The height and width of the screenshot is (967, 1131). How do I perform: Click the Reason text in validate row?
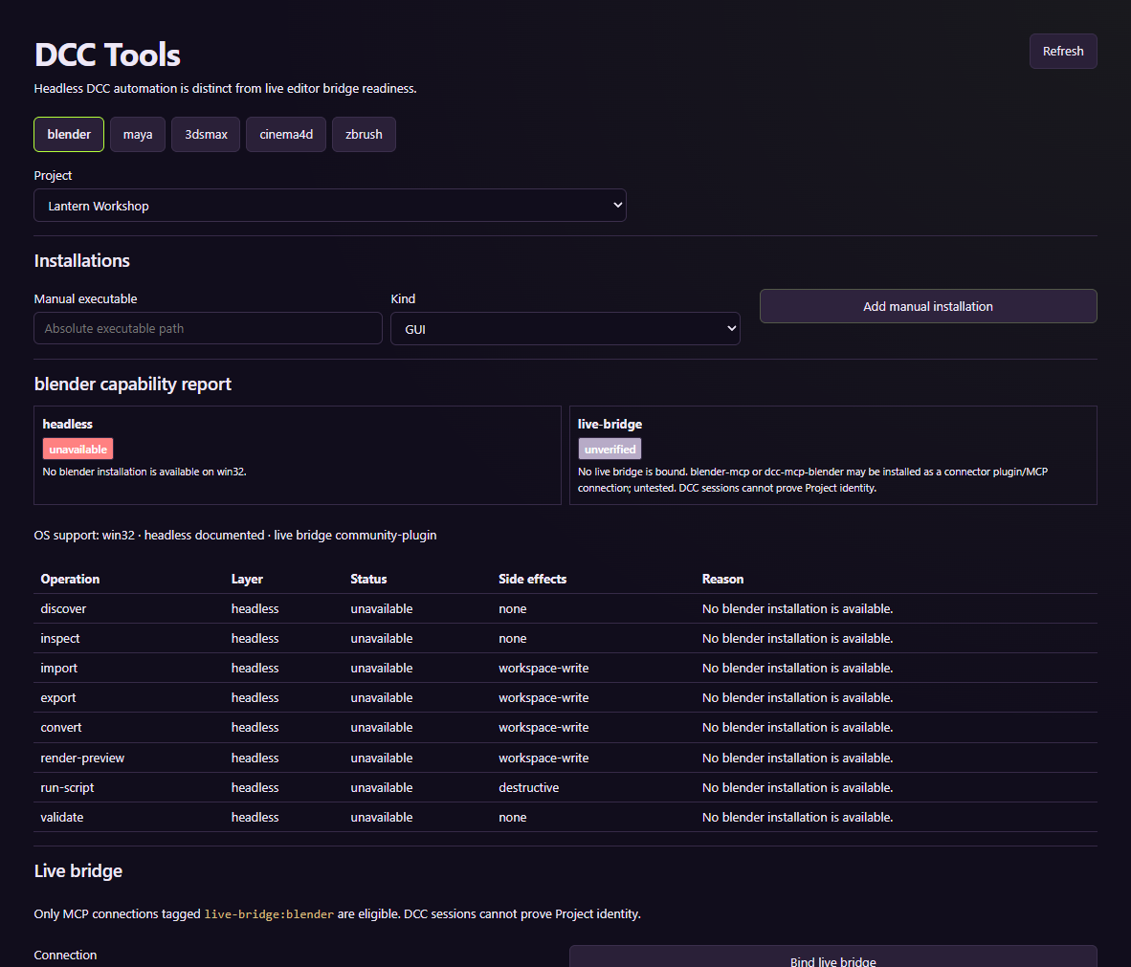(798, 817)
